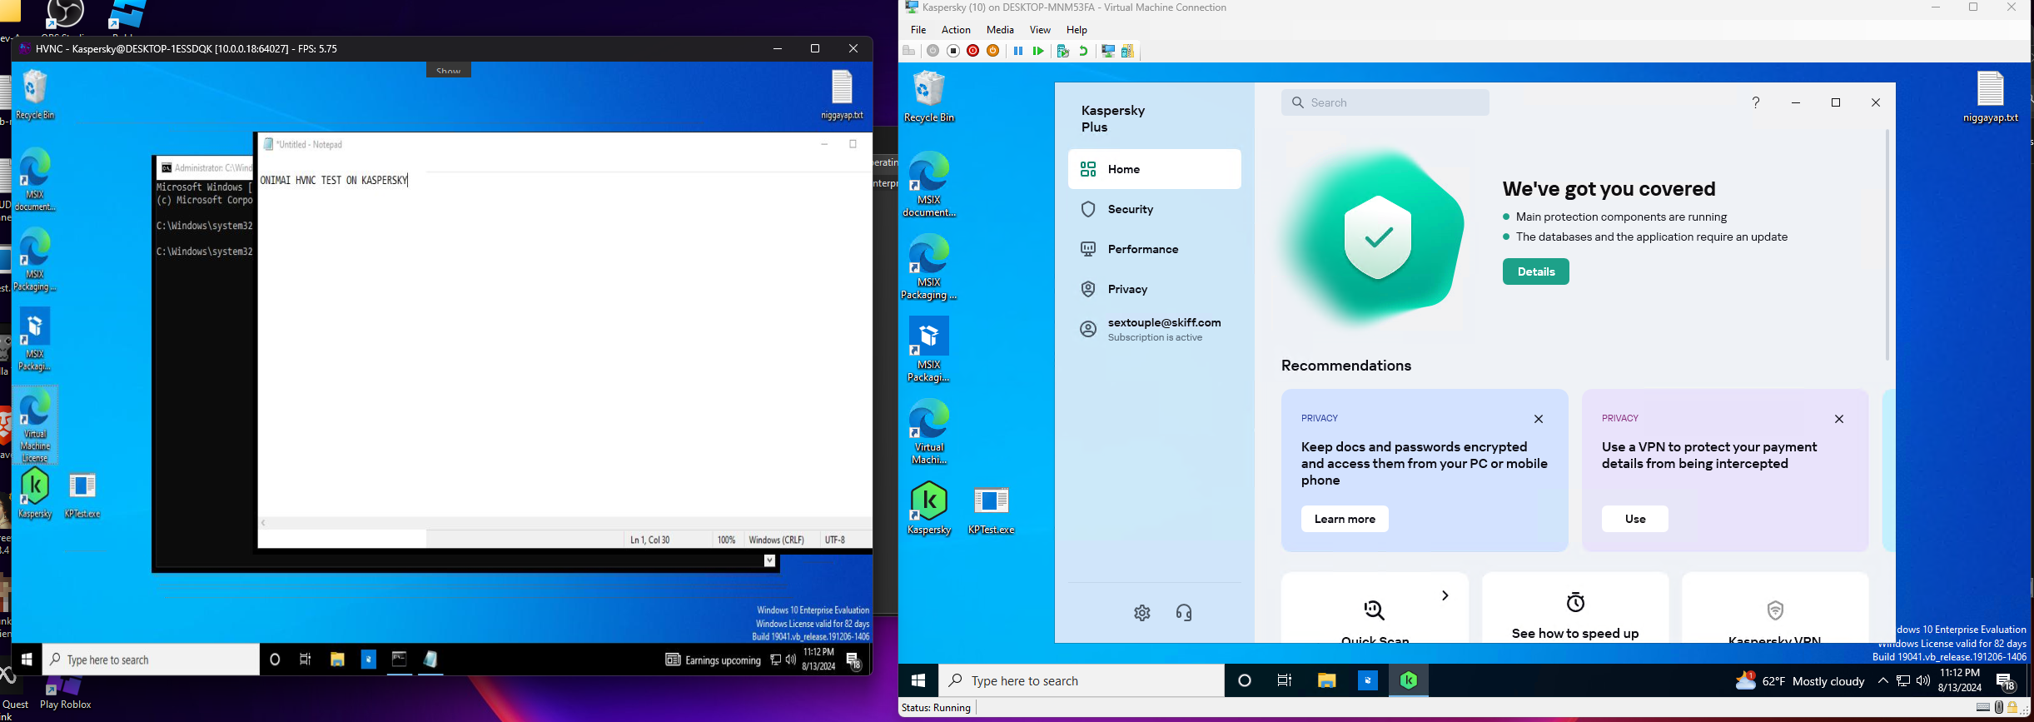Click the stopwatch speed up icon
The height and width of the screenshot is (722, 2034).
click(x=1574, y=602)
